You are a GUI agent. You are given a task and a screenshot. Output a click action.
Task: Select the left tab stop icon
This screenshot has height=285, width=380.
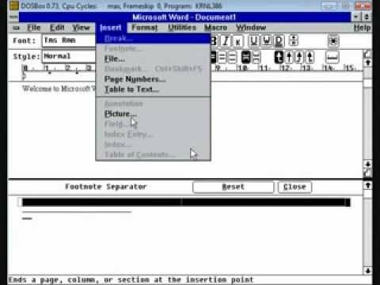click(x=279, y=57)
